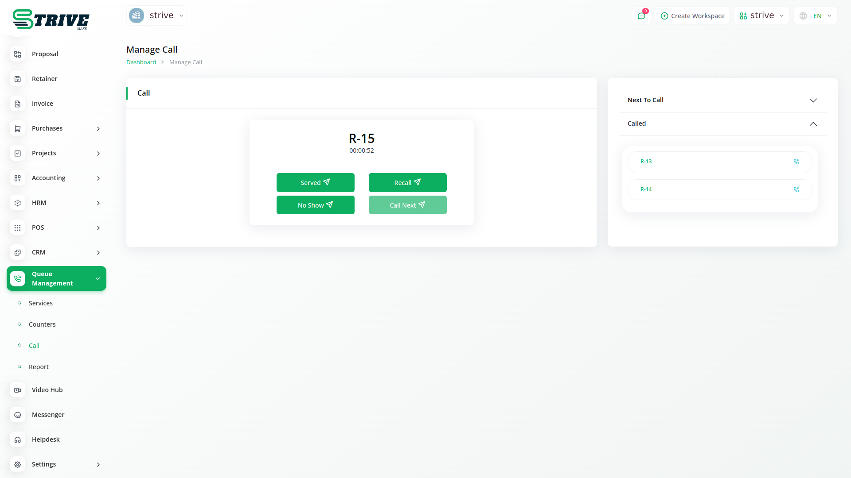The height and width of the screenshot is (478, 851).
Task: Click the Proposal sidebar icon
Action: 18,54
